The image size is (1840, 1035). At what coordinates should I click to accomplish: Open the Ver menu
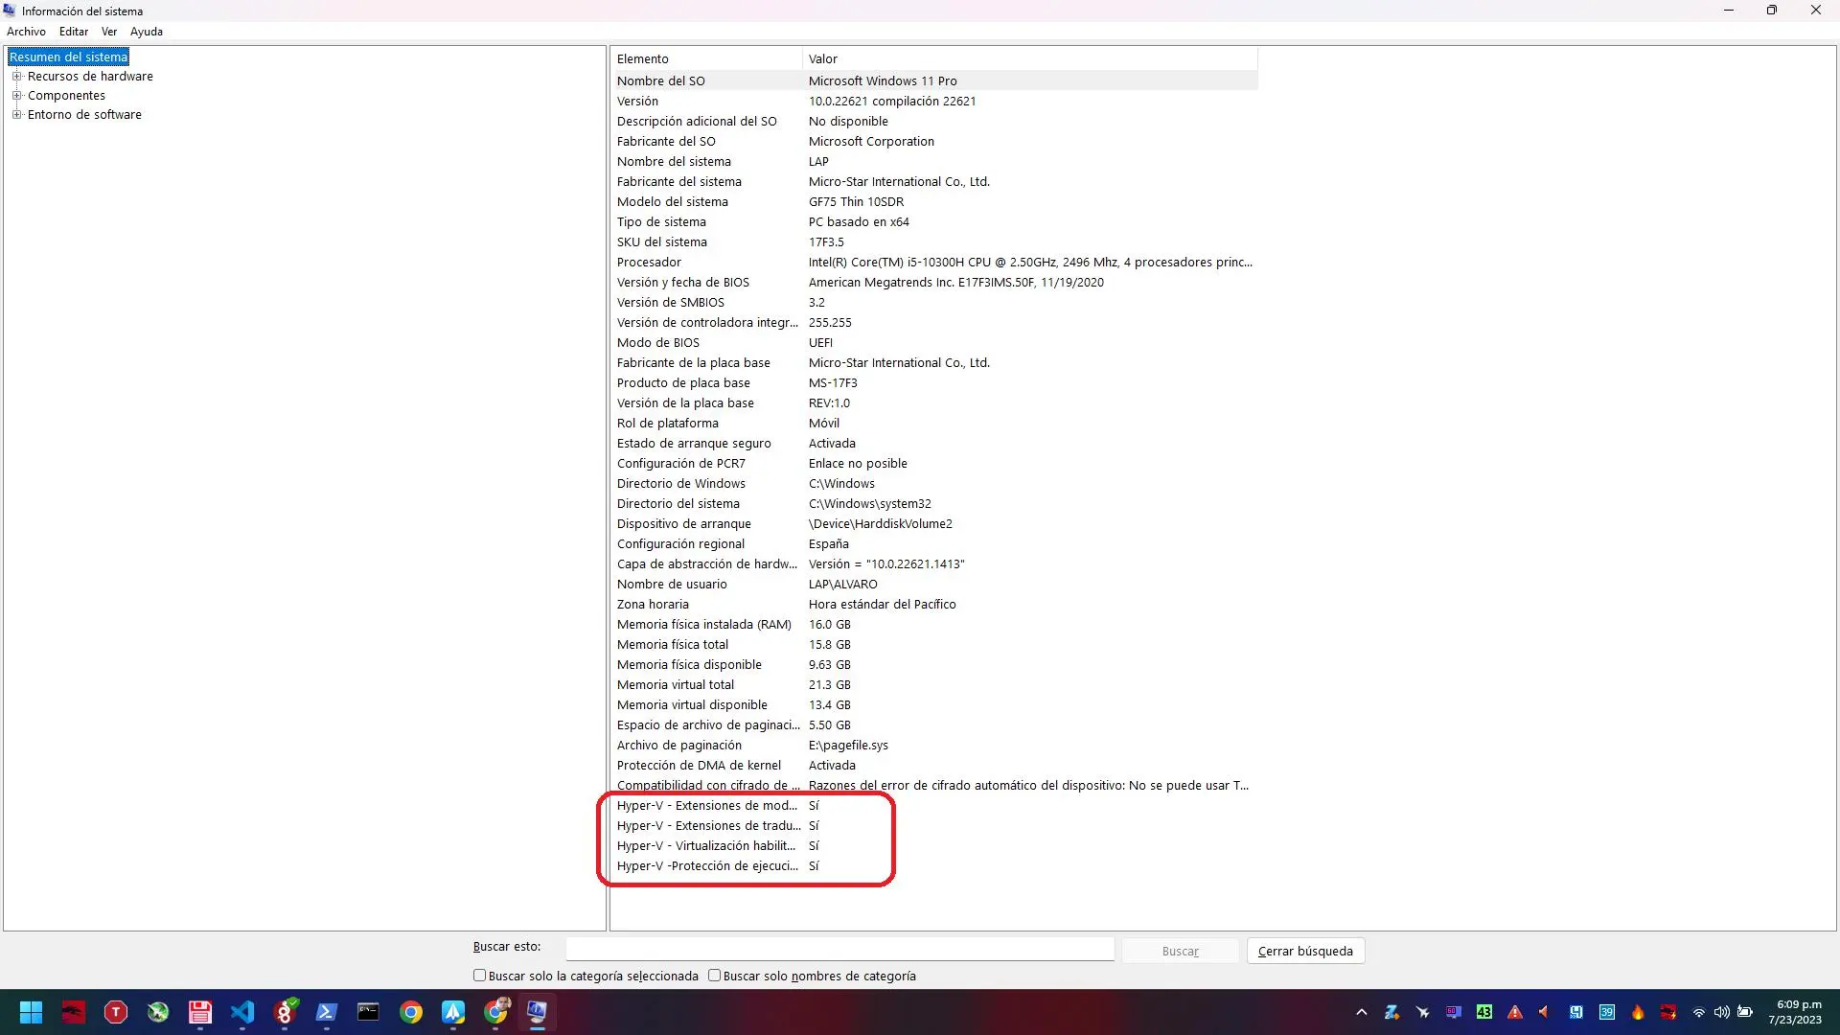coord(109,32)
